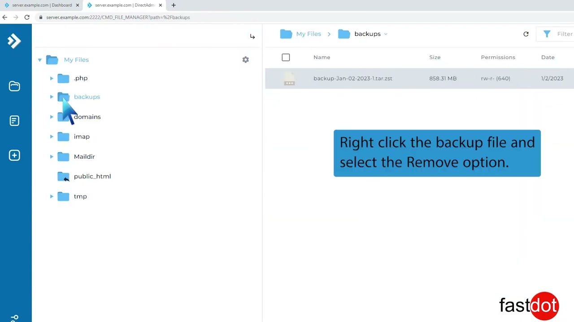Click the document list sidebar icon
This screenshot has height=322, width=574.
(x=14, y=121)
